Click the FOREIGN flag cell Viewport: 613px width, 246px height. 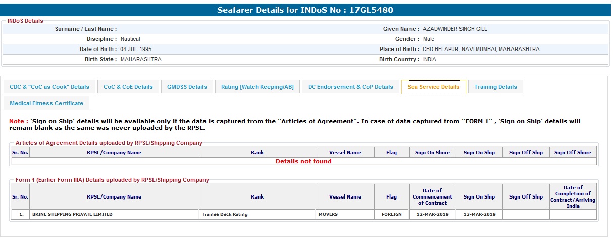pos(391,214)
